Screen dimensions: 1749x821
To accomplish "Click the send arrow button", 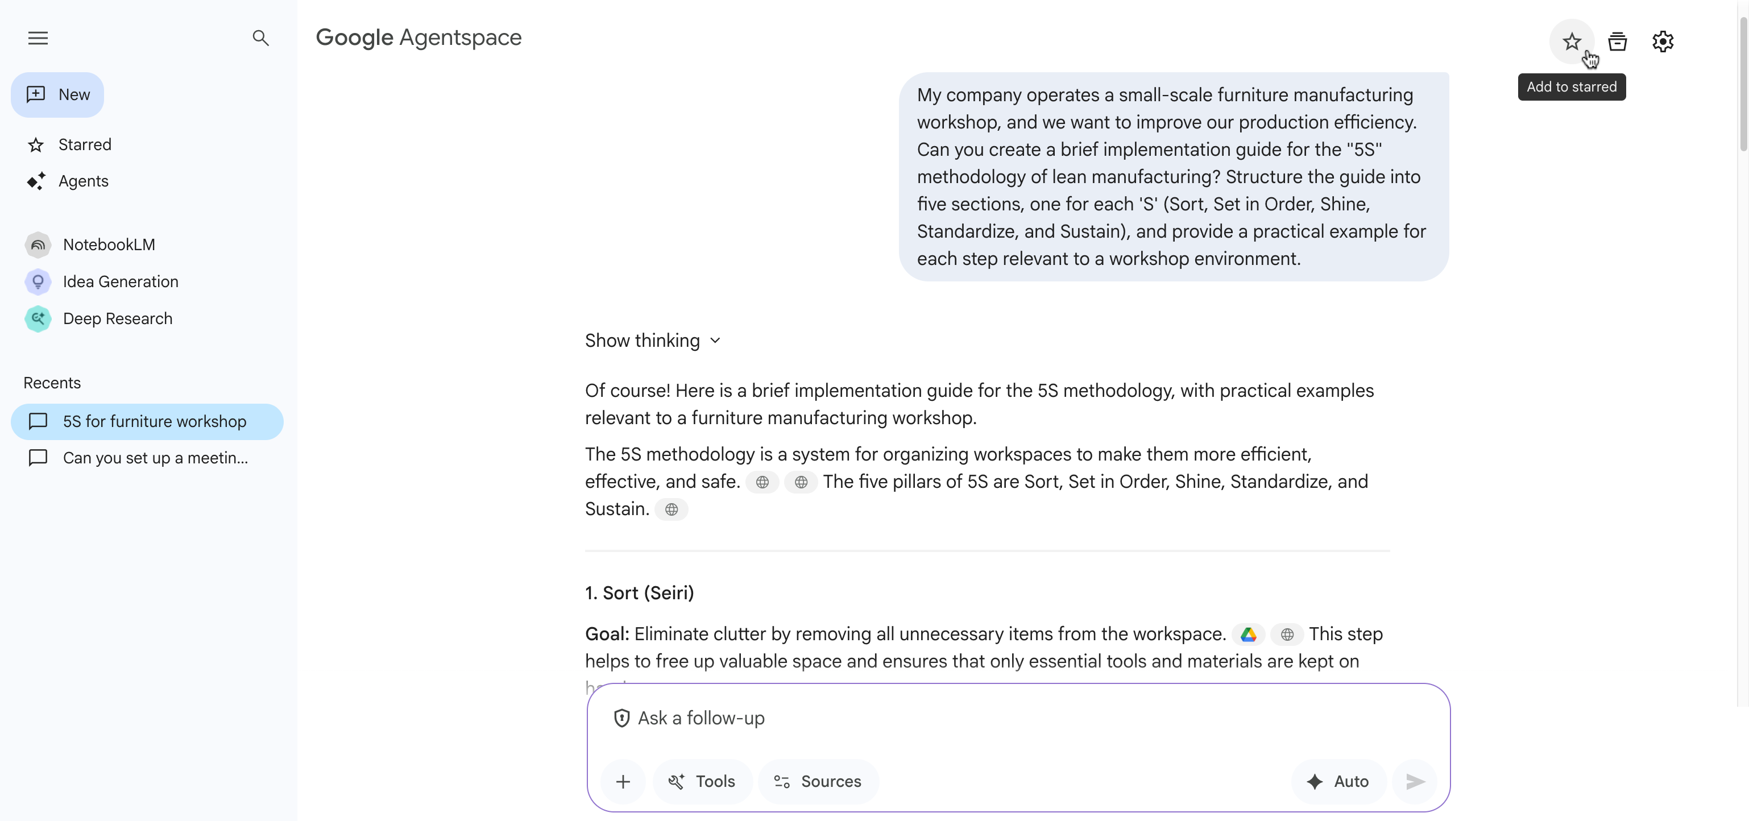I will [x=1415, y=781].
